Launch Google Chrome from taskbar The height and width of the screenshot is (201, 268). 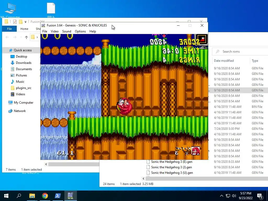point(45,196)
